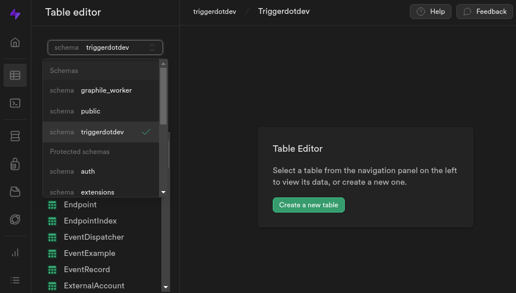Collapse the schema triggerdotdev dropdown
Viewport: 516px width, 293px height.
[105, 47]
